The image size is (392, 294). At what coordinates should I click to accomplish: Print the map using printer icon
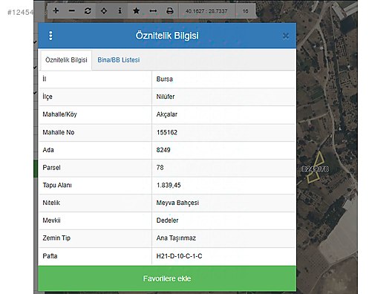click(x=169, y=10)
